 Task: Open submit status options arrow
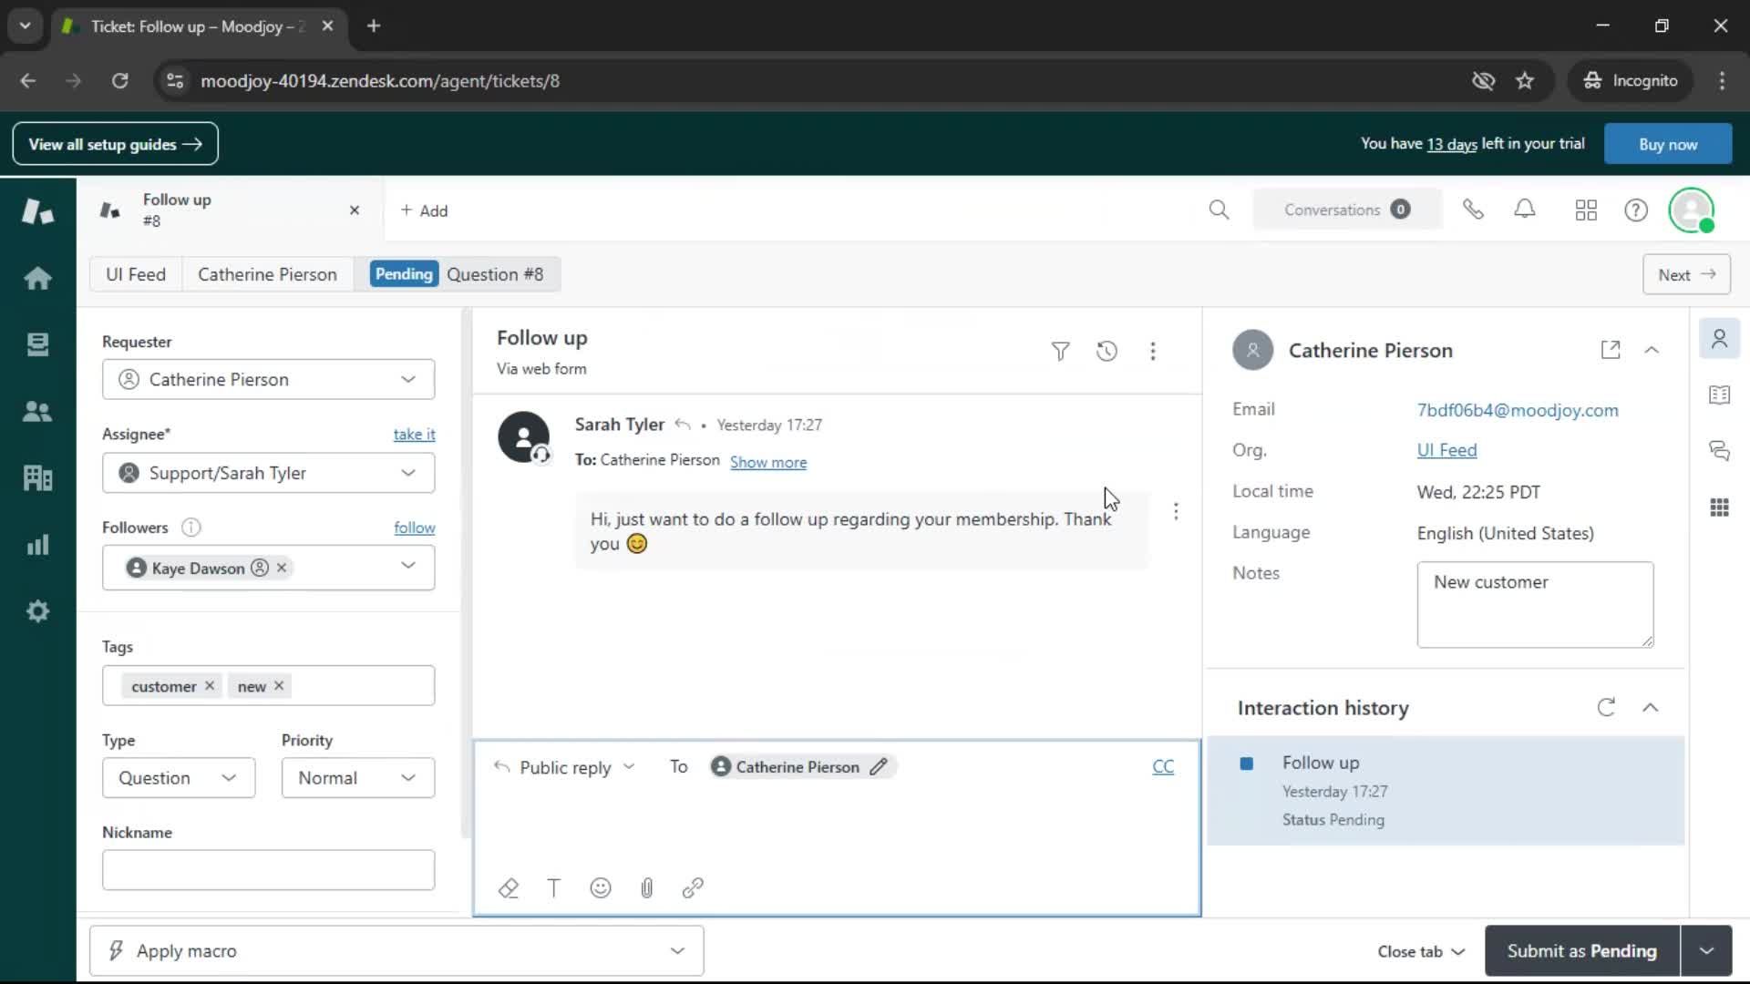(x=1706, y=950)
